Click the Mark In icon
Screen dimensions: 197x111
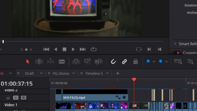[x=149, y=49]
